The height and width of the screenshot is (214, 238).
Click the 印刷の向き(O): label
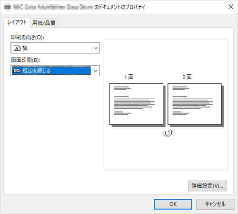(27, 37)
